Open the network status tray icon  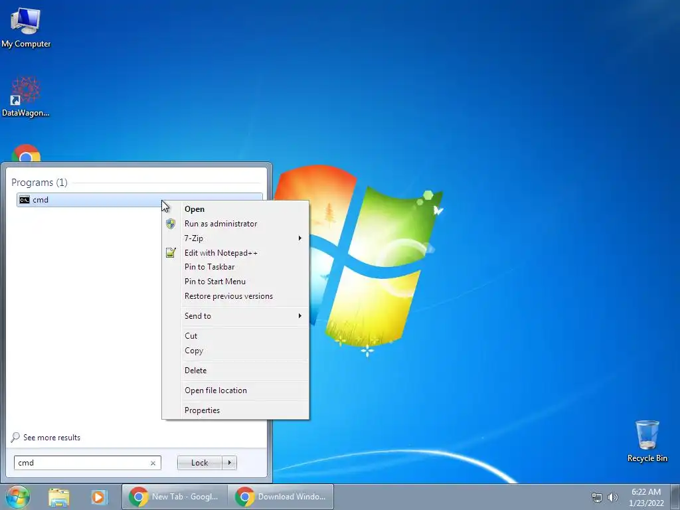597,497
